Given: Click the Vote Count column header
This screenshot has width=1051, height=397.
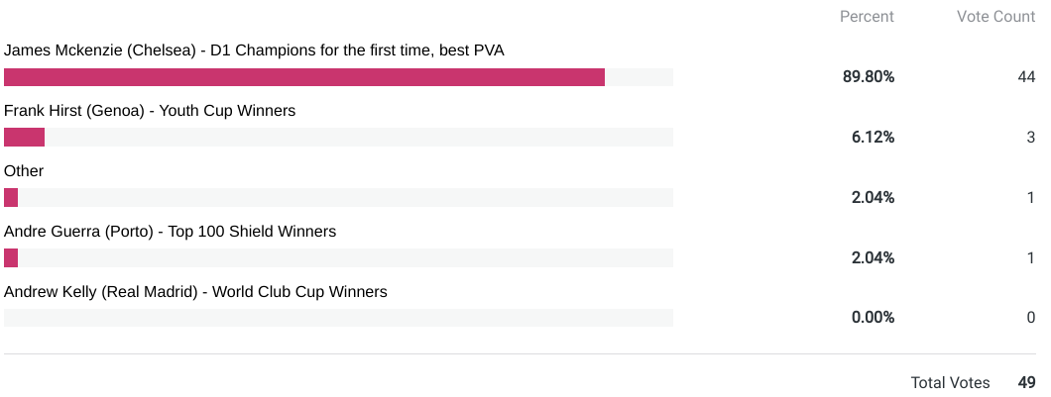Looking at the screenshot, I should click(x=995, y=17).
